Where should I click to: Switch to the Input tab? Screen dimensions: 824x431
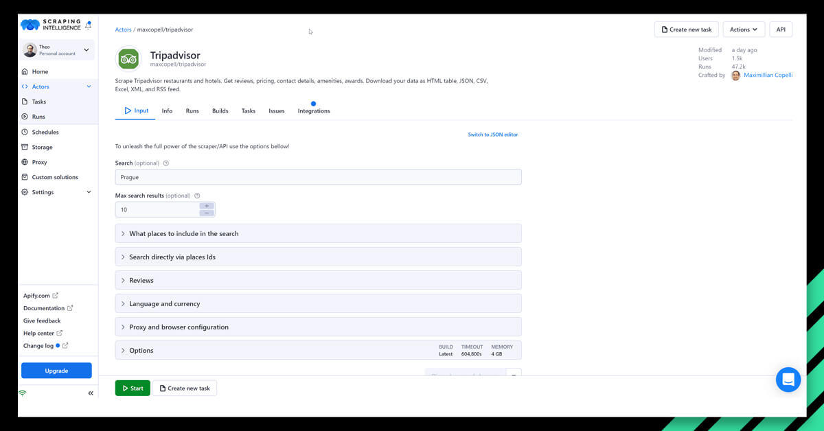point(135,110)
